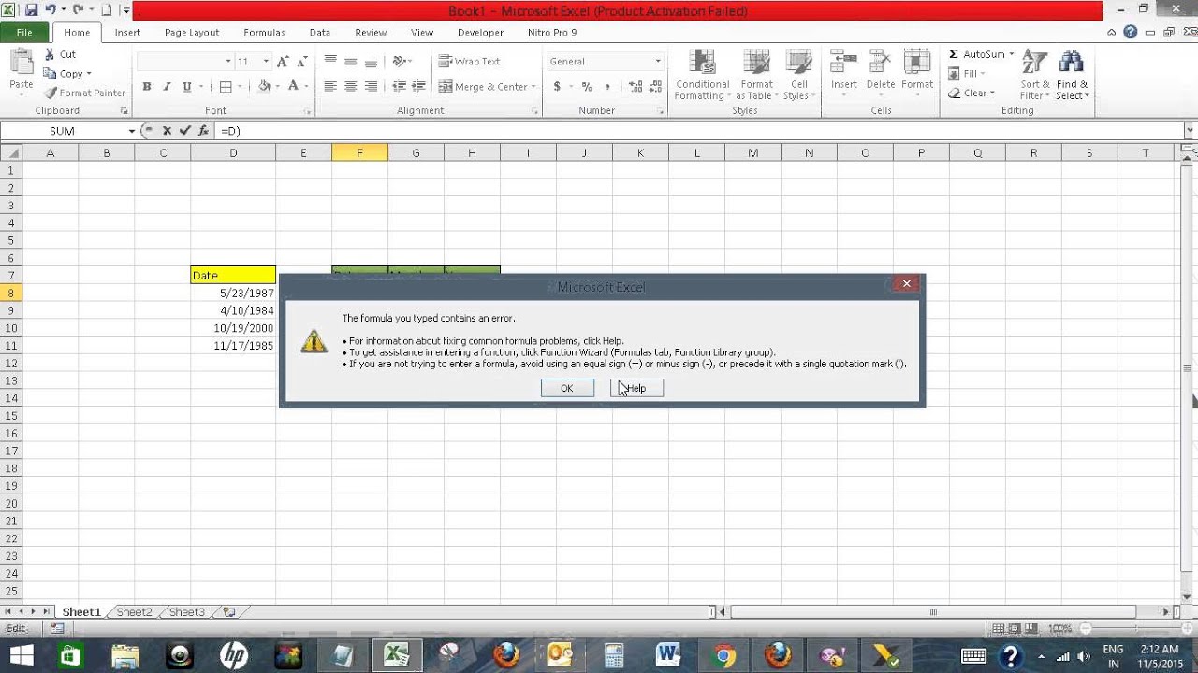Open Find & Select menu
The image size is (1198, 673).
(x=1072, y=75)
